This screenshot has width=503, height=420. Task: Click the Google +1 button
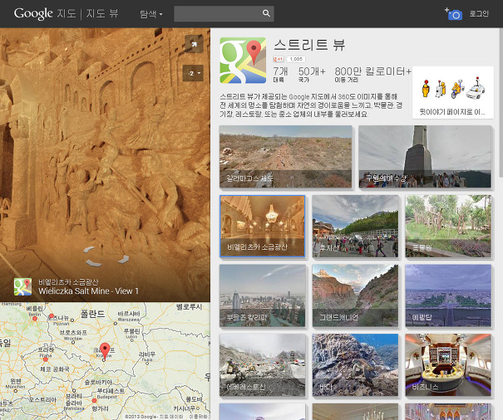pyautogui.click(x=279, y=60)
